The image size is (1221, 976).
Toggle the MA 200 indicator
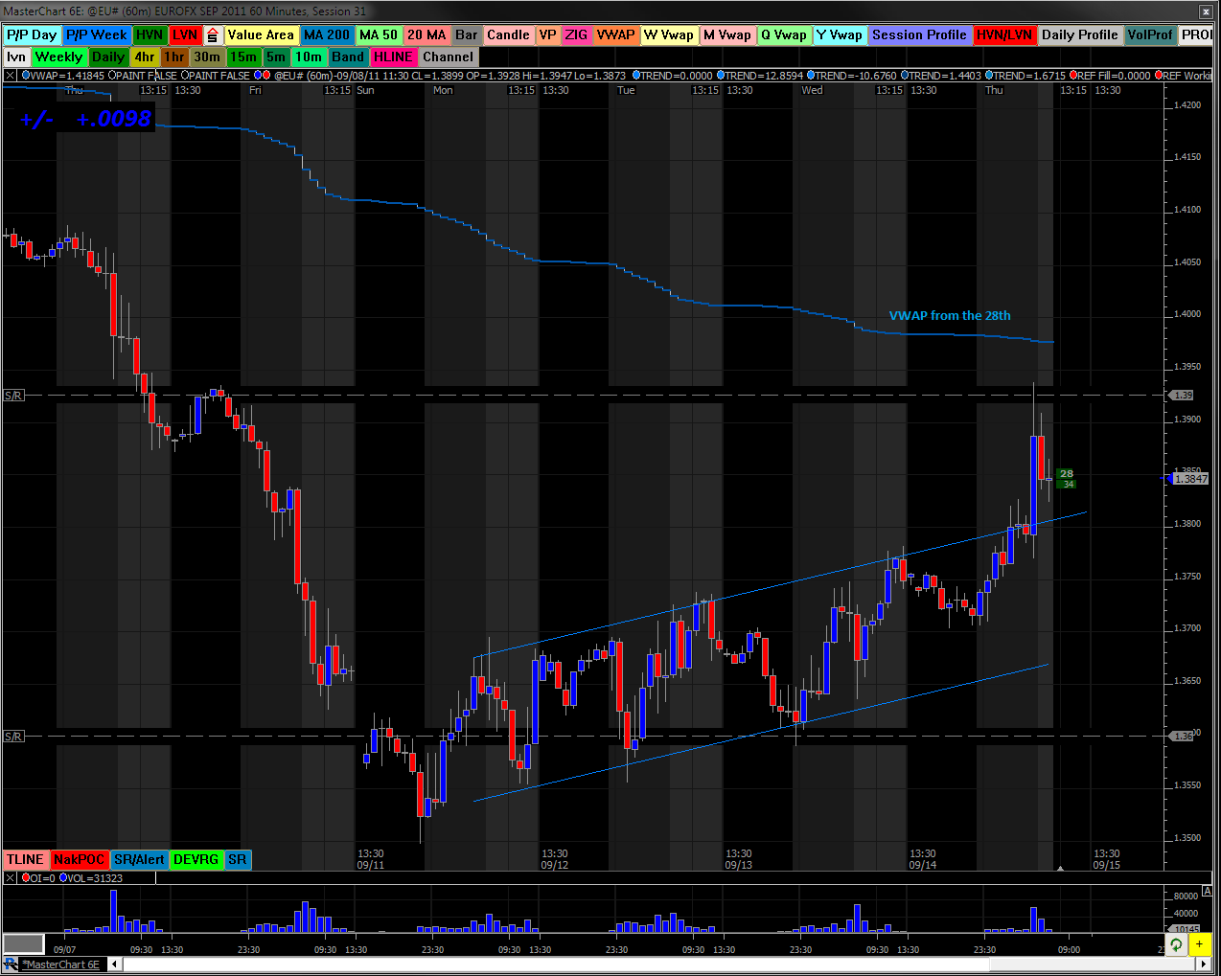[327, 34]
